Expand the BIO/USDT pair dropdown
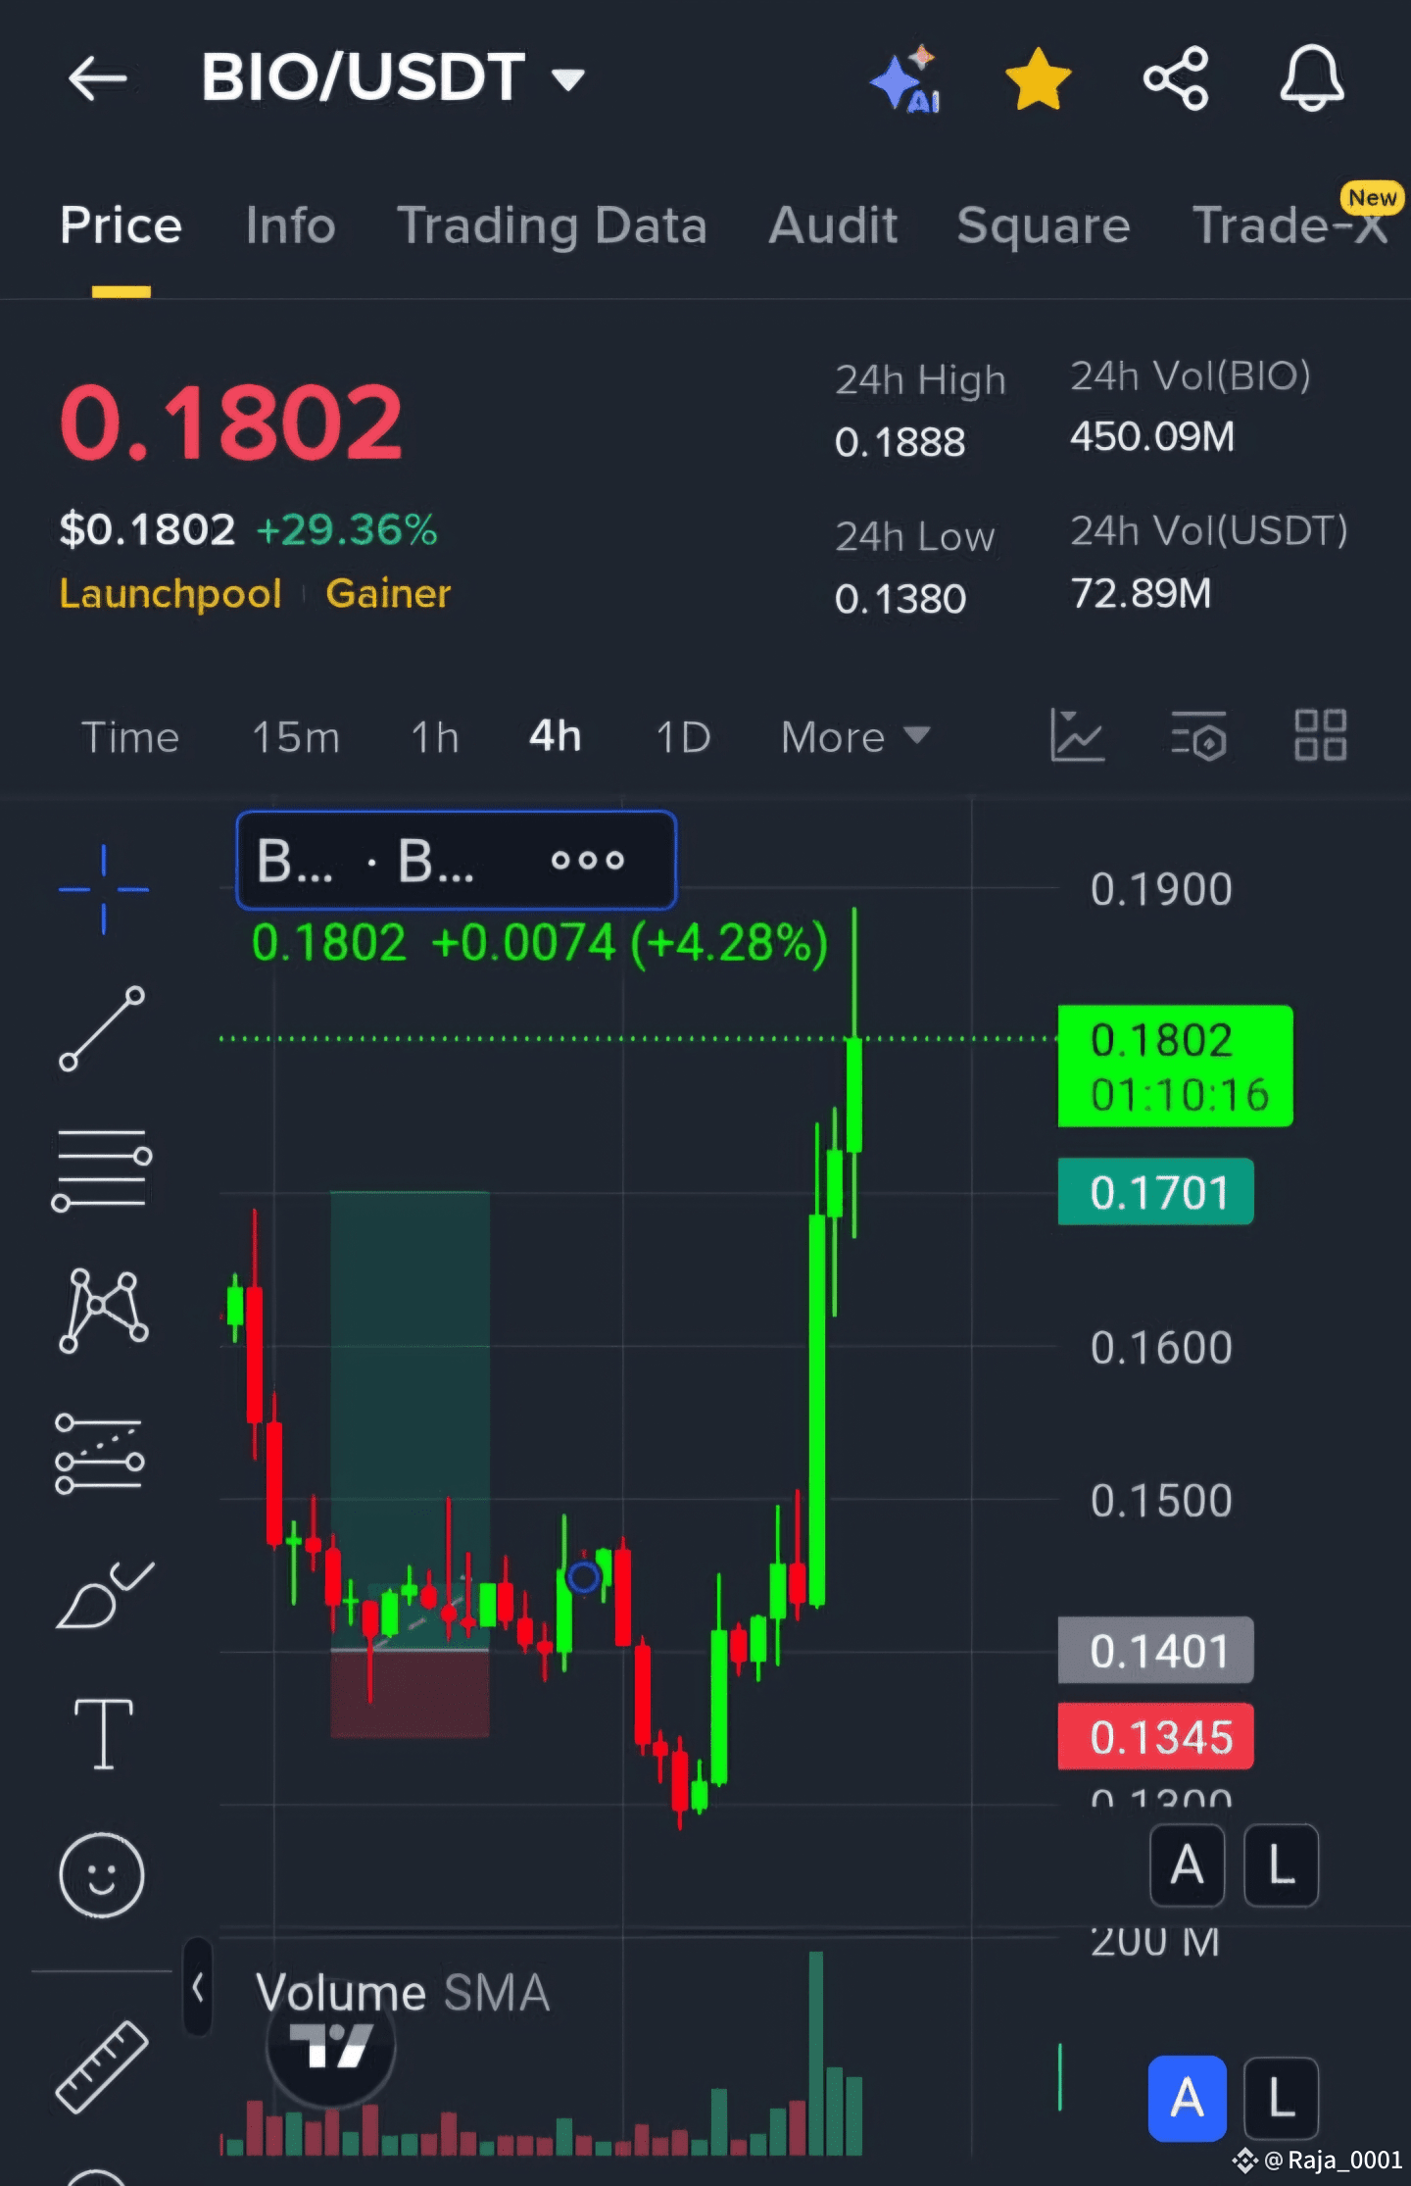 [567, 78]
